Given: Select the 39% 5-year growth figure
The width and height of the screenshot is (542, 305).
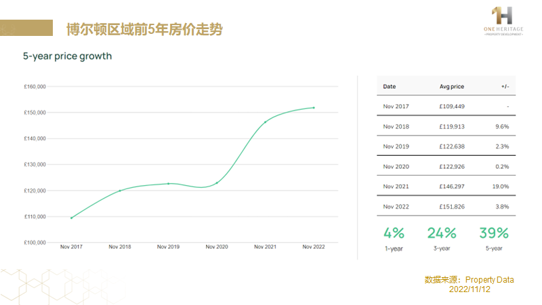Looking at the screenshot, I should point(493,233).
